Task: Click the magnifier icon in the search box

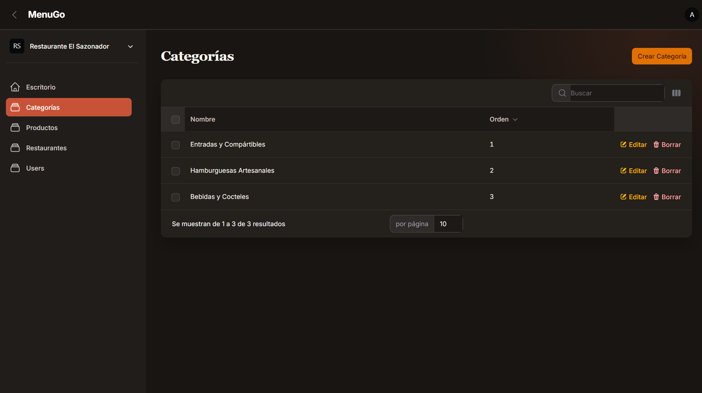Action: 562,93
